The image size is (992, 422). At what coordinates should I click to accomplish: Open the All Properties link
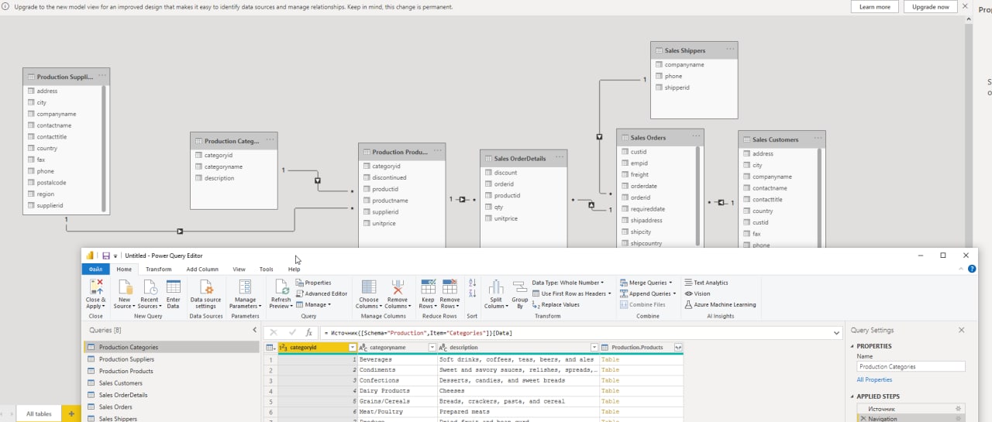click(x=874, y=379)
